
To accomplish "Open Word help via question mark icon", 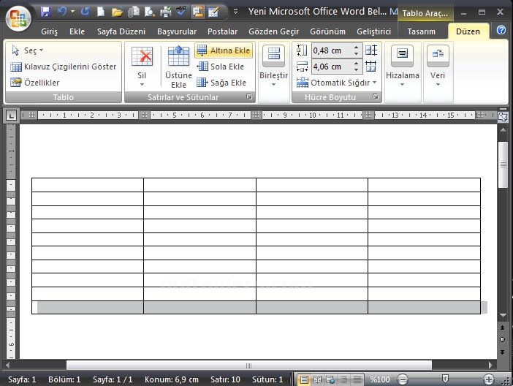I will (501, 30).
